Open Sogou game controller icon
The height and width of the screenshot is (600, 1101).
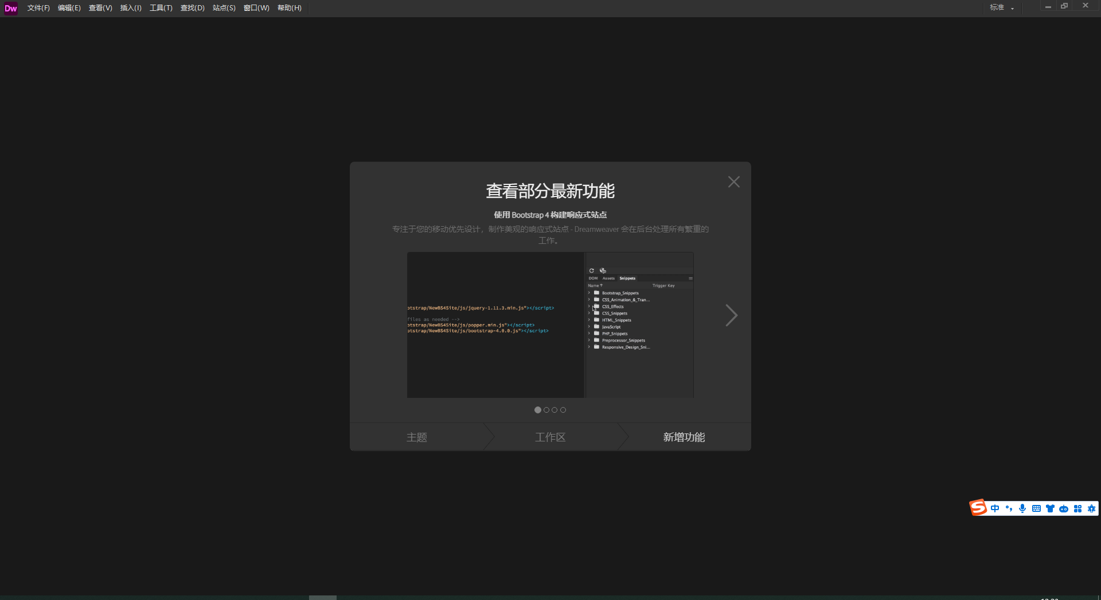[x=1064, y=508]
